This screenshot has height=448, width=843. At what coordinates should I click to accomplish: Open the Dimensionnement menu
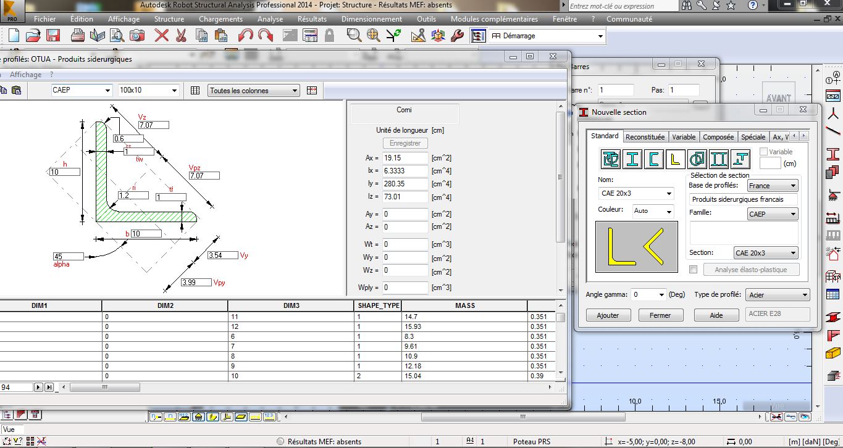point(372,19)
